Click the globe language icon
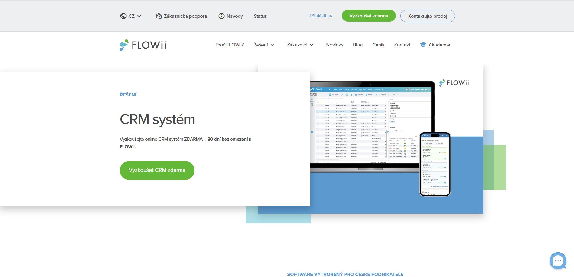The width and height of the screenshot is (574, 277). click(x=123, y=16)
